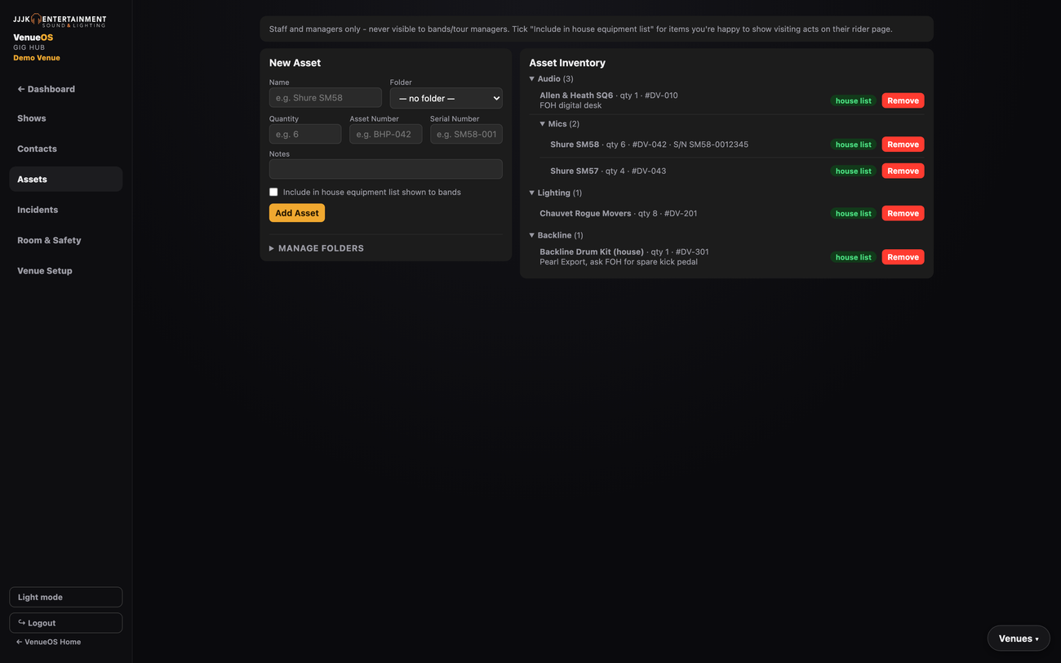Click the house list badge for Backline Drum Kit

coord(854,257)
